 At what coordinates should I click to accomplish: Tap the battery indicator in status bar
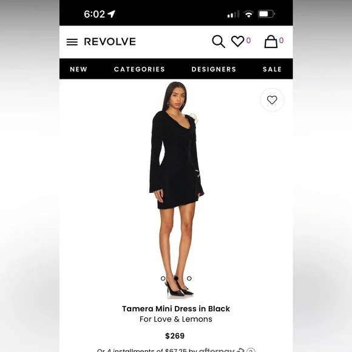266,14
